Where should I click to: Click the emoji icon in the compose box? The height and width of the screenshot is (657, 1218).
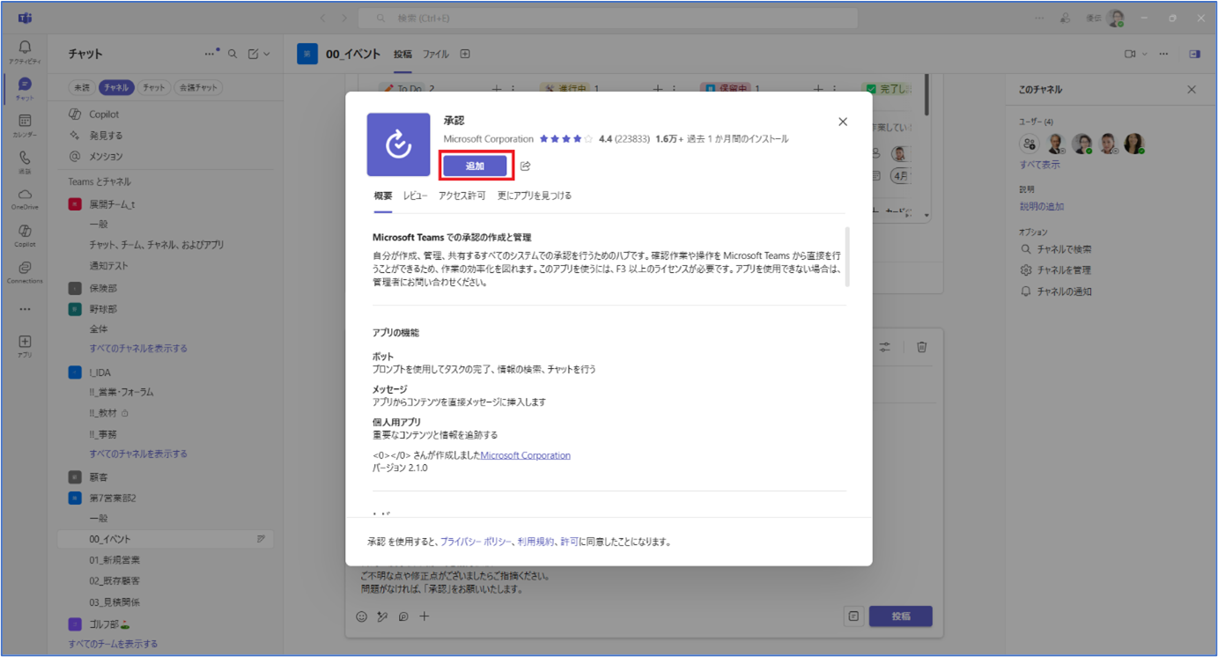361,616
